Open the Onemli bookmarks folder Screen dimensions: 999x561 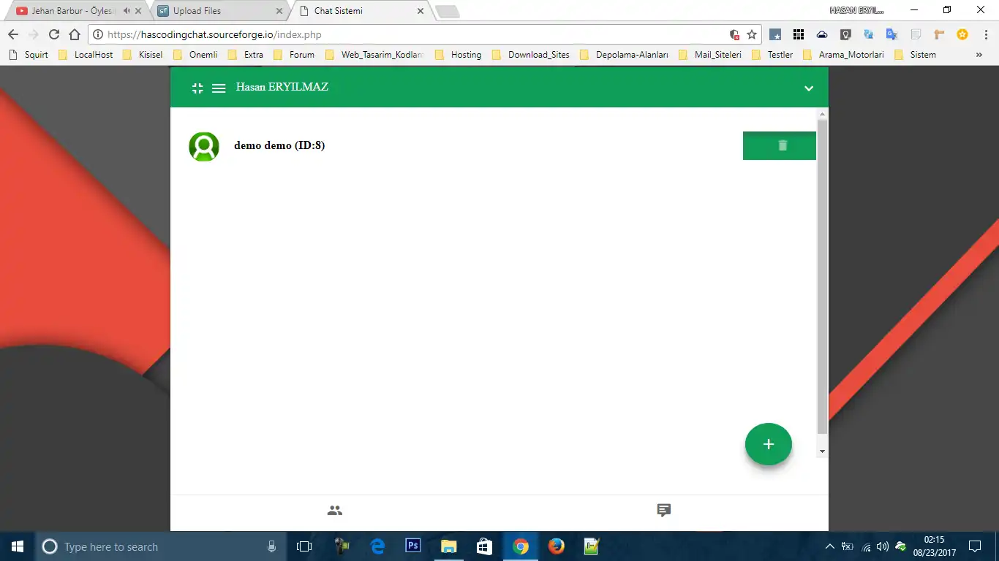coord(195,55)
